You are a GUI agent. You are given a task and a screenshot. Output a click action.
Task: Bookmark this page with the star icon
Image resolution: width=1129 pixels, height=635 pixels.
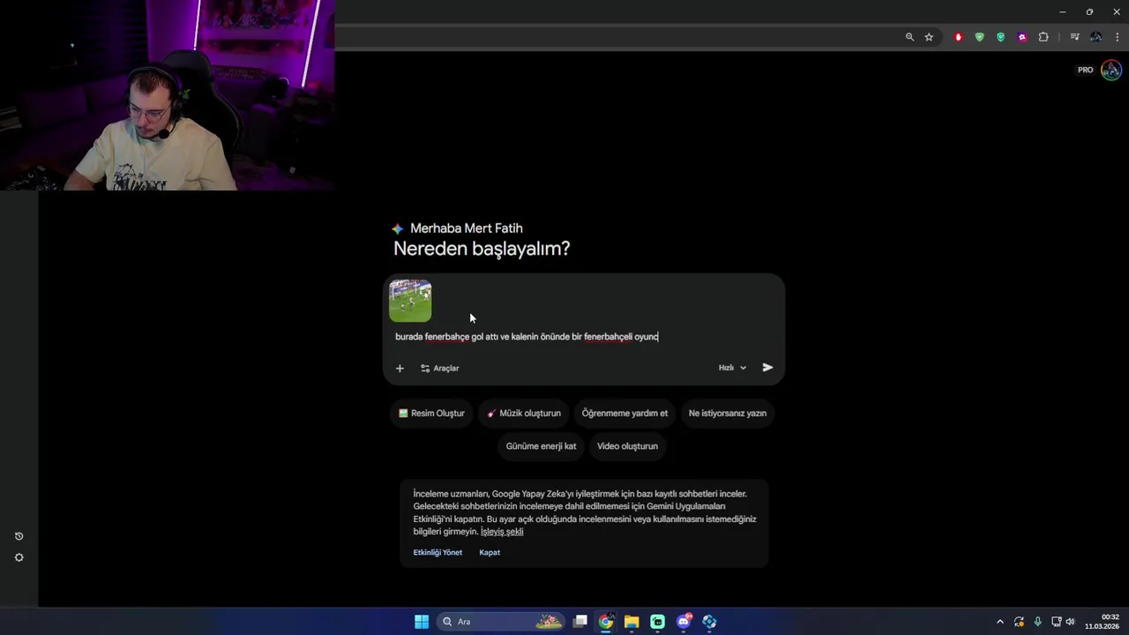929,37
